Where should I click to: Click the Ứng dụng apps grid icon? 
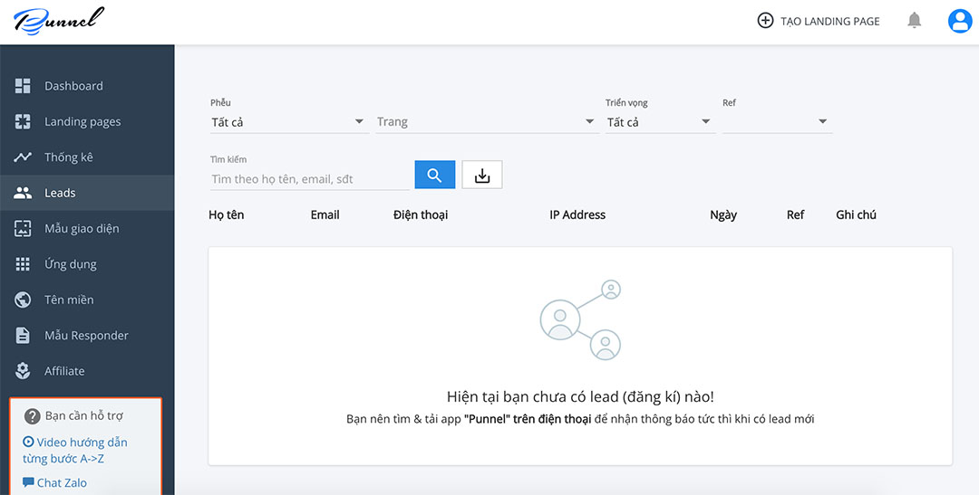pyautogui.click(x=24, y=264)
